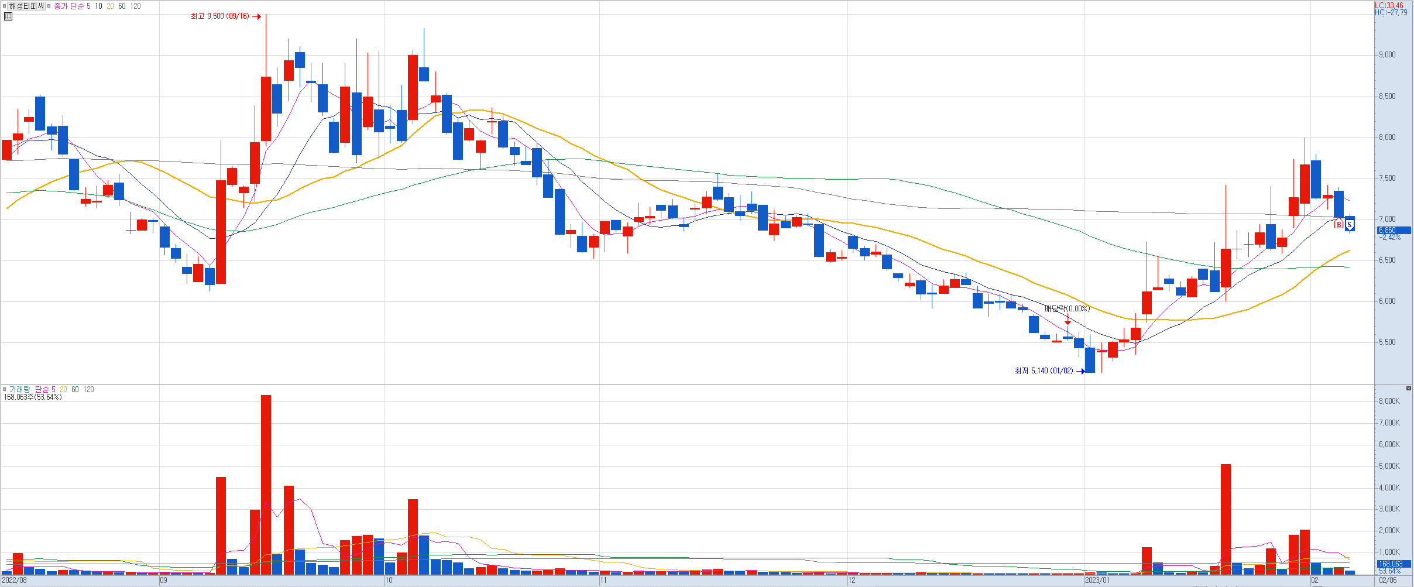Select the green 60 volume MA label
Viewport: 1414px width, 587px height.
[75, 389]
